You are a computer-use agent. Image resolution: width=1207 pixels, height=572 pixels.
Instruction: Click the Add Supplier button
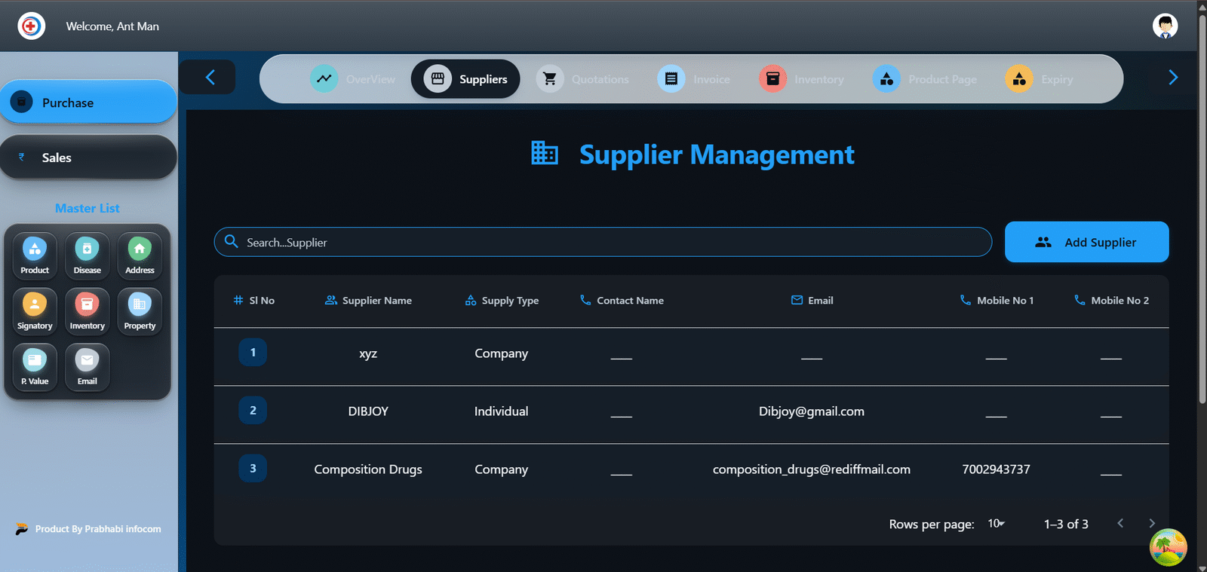pyautogui.click(x=1086, y=242)
